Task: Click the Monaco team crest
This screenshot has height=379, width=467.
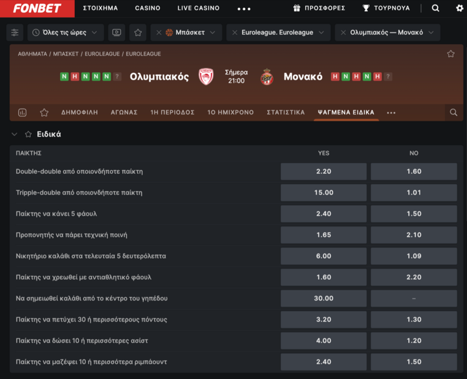Action: (x=267, y=77)
